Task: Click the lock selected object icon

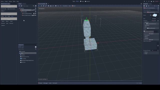Action: point(51,6)
